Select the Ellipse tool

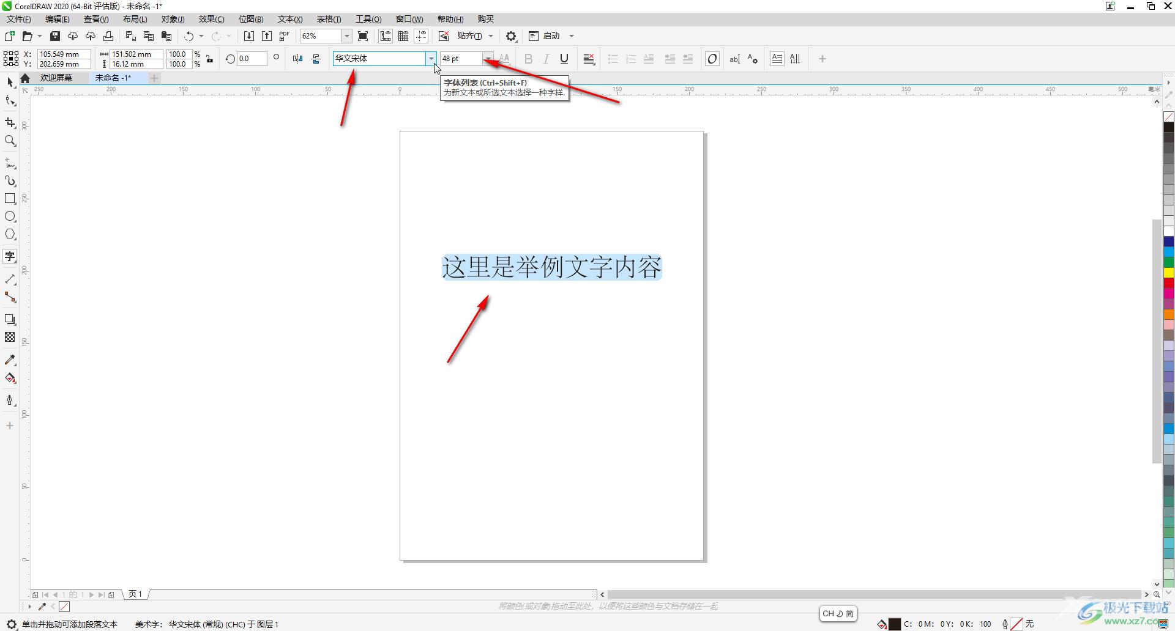(10, 216)
